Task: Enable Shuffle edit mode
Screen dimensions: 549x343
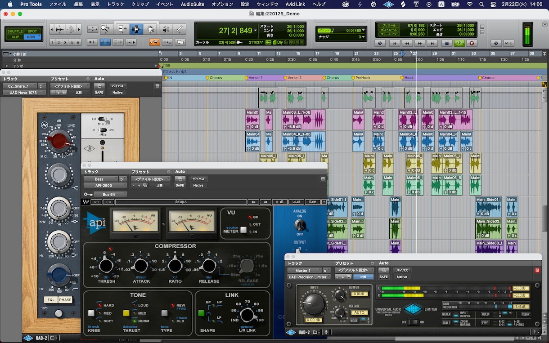Action: point(15,31)
